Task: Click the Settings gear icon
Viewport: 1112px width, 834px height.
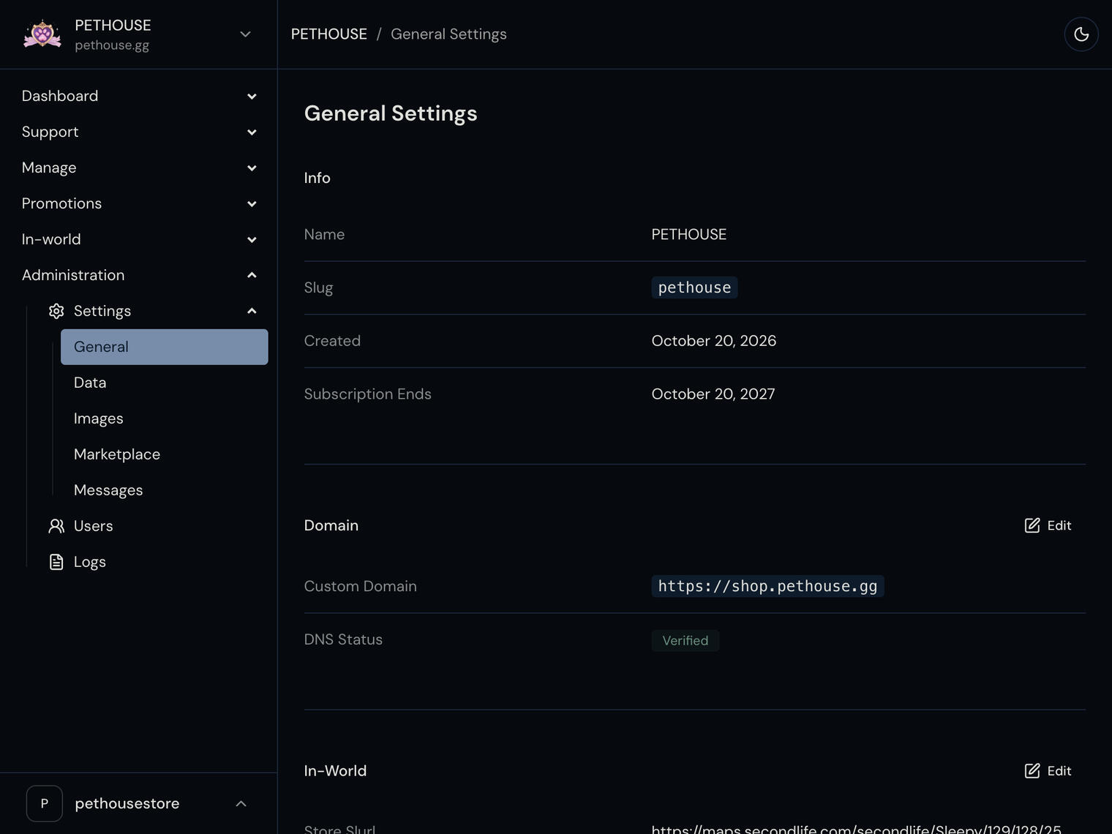Action: [56, 311]
